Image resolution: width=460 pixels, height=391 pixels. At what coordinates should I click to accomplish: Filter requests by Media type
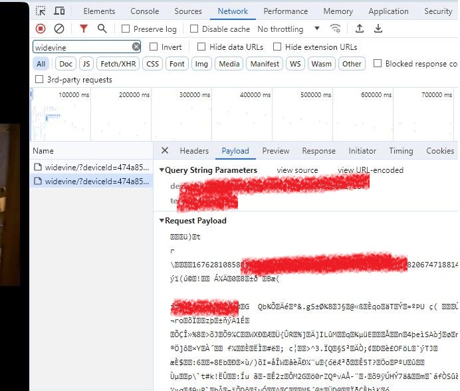tap(229, 64)
